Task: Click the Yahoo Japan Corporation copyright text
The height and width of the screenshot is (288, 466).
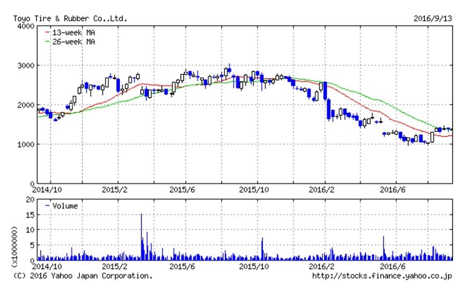Action: pyautogui.click(x=82, y=276)
